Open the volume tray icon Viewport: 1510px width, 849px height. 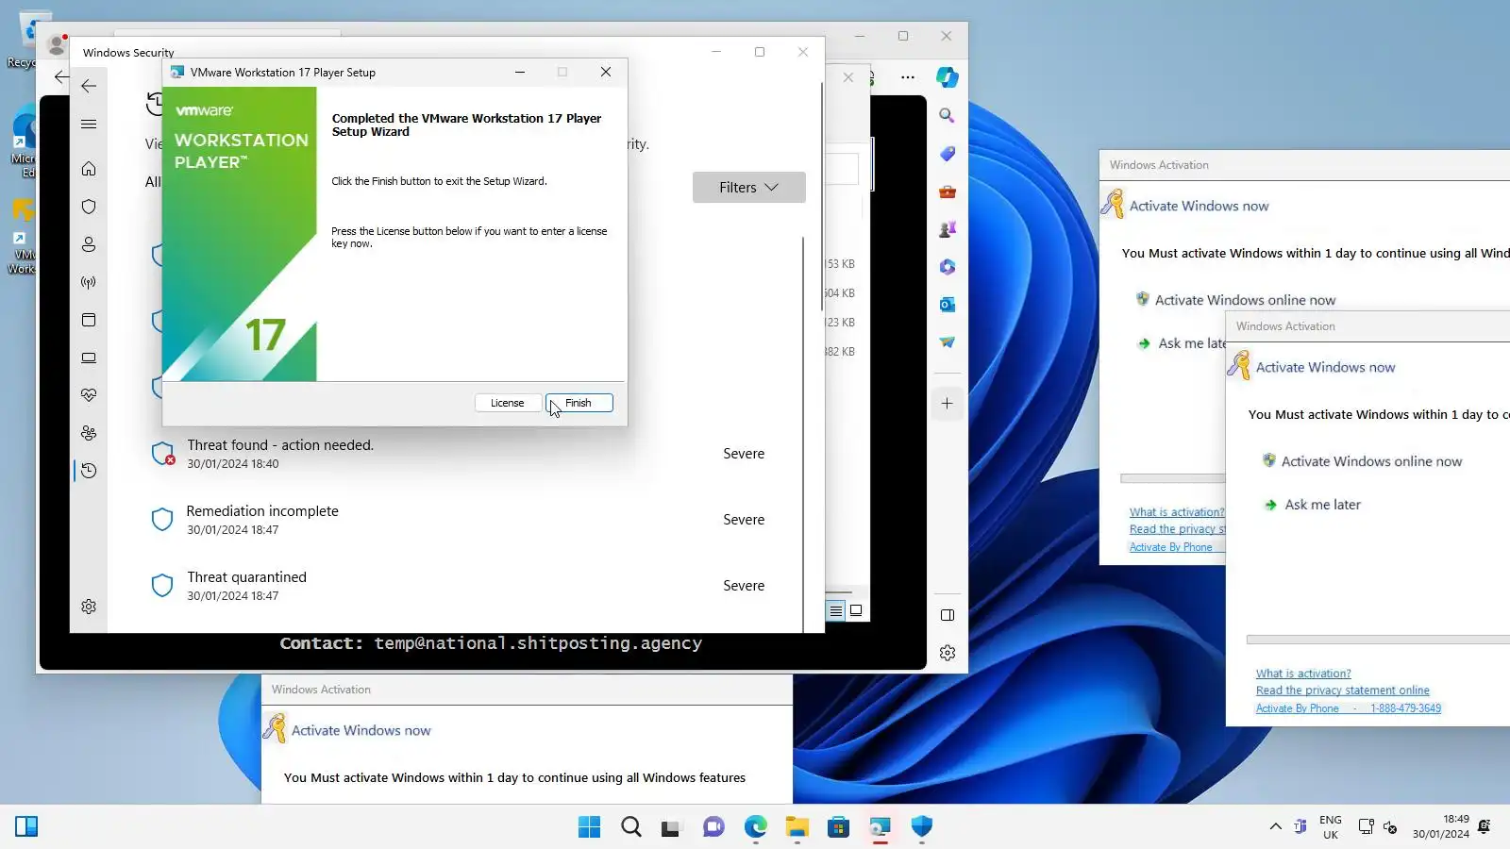1390,827
